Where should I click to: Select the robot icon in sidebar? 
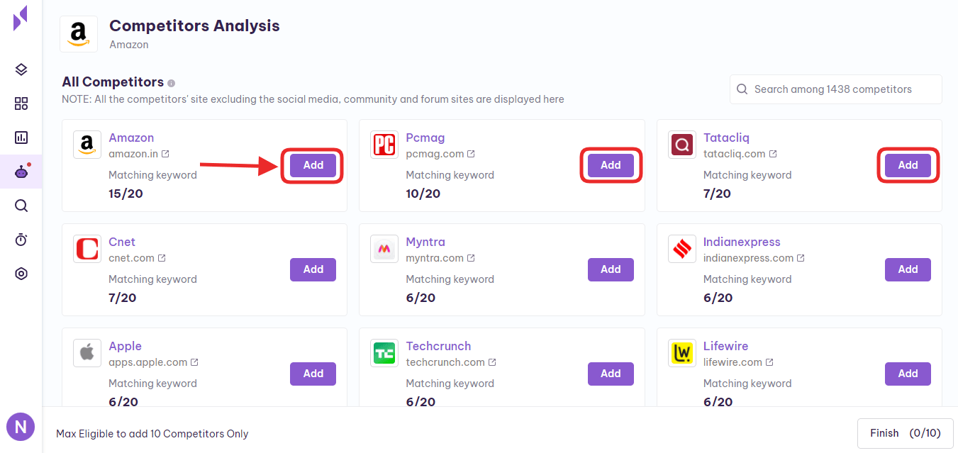(21, 172)
